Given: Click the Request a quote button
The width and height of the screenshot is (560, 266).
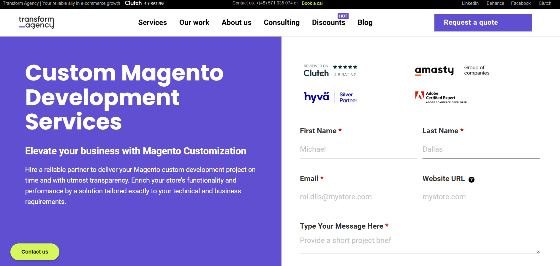Looking at the screenshot, I should coord(483,23).
